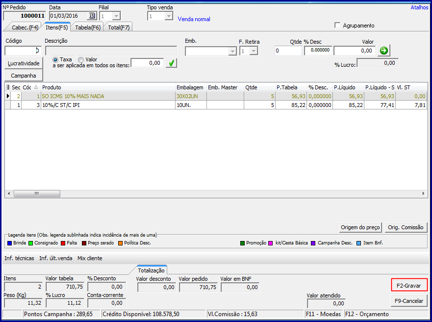Screen dimensions: 432x322
Task: Open the calendar picker beside Data field
Action: click(92, 16)
